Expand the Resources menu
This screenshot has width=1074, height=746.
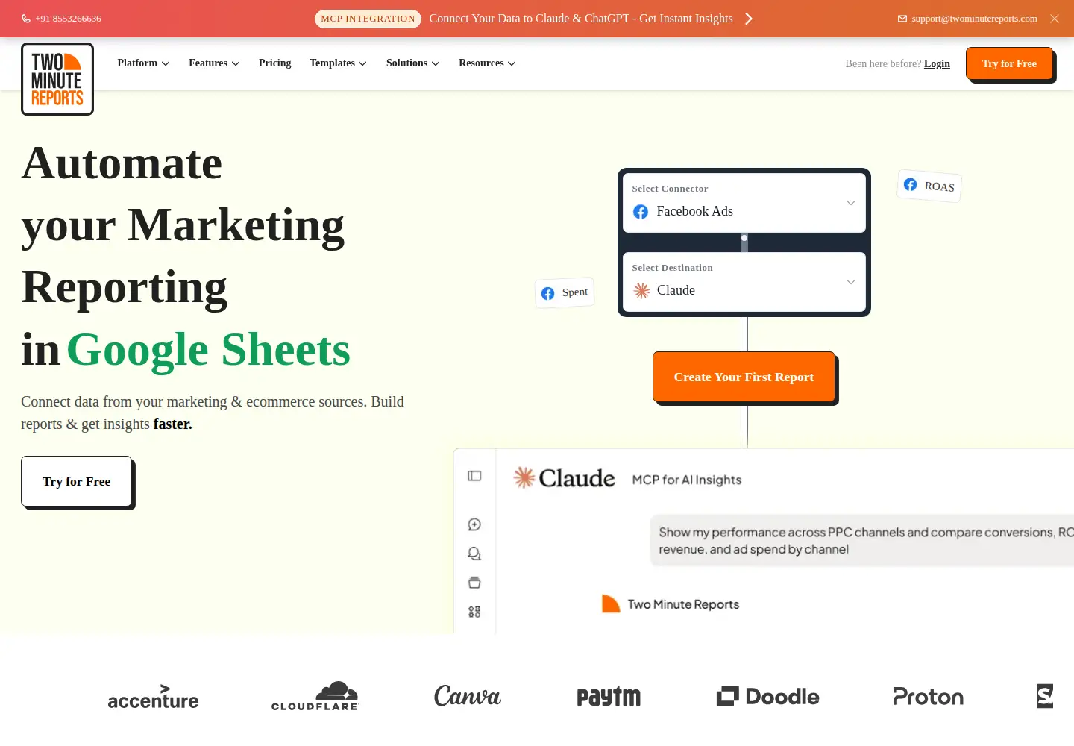pyautogui.click(x=487, y=63)
